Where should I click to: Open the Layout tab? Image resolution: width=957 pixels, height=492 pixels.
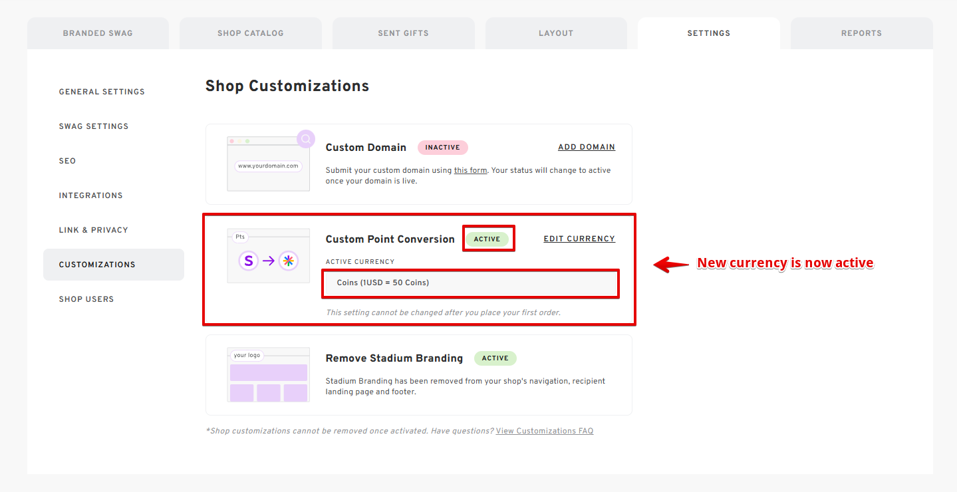tap(556, 33)
